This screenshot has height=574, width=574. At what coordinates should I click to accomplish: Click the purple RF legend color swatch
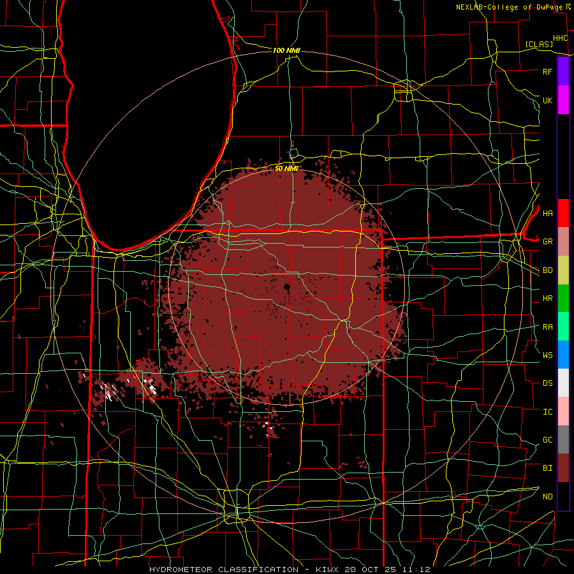point(563,71)
